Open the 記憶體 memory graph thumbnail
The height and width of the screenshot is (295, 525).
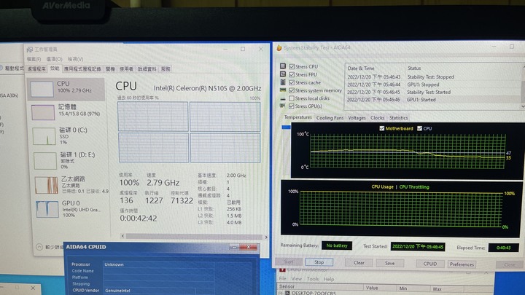pos(43,112)
